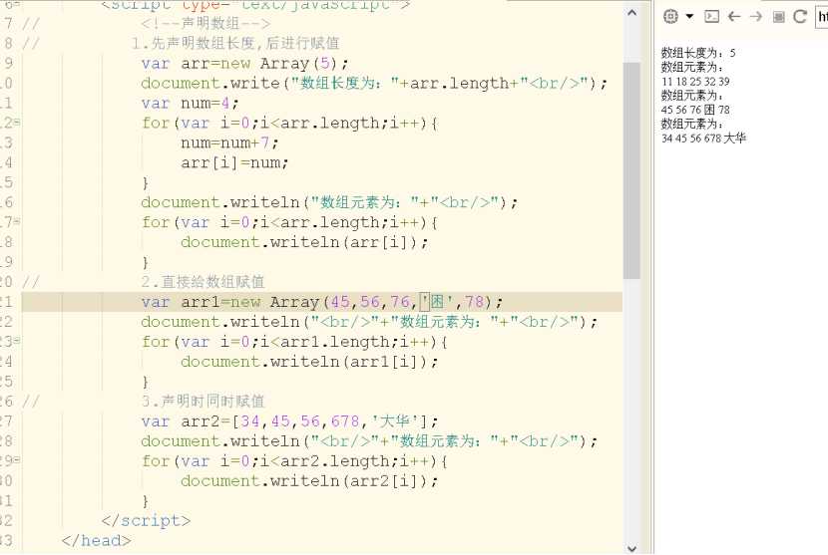Click the editor scrollbar up arrow
This screenshot has width=828, height=555.
pyautogui.click(x=631, y=13)
